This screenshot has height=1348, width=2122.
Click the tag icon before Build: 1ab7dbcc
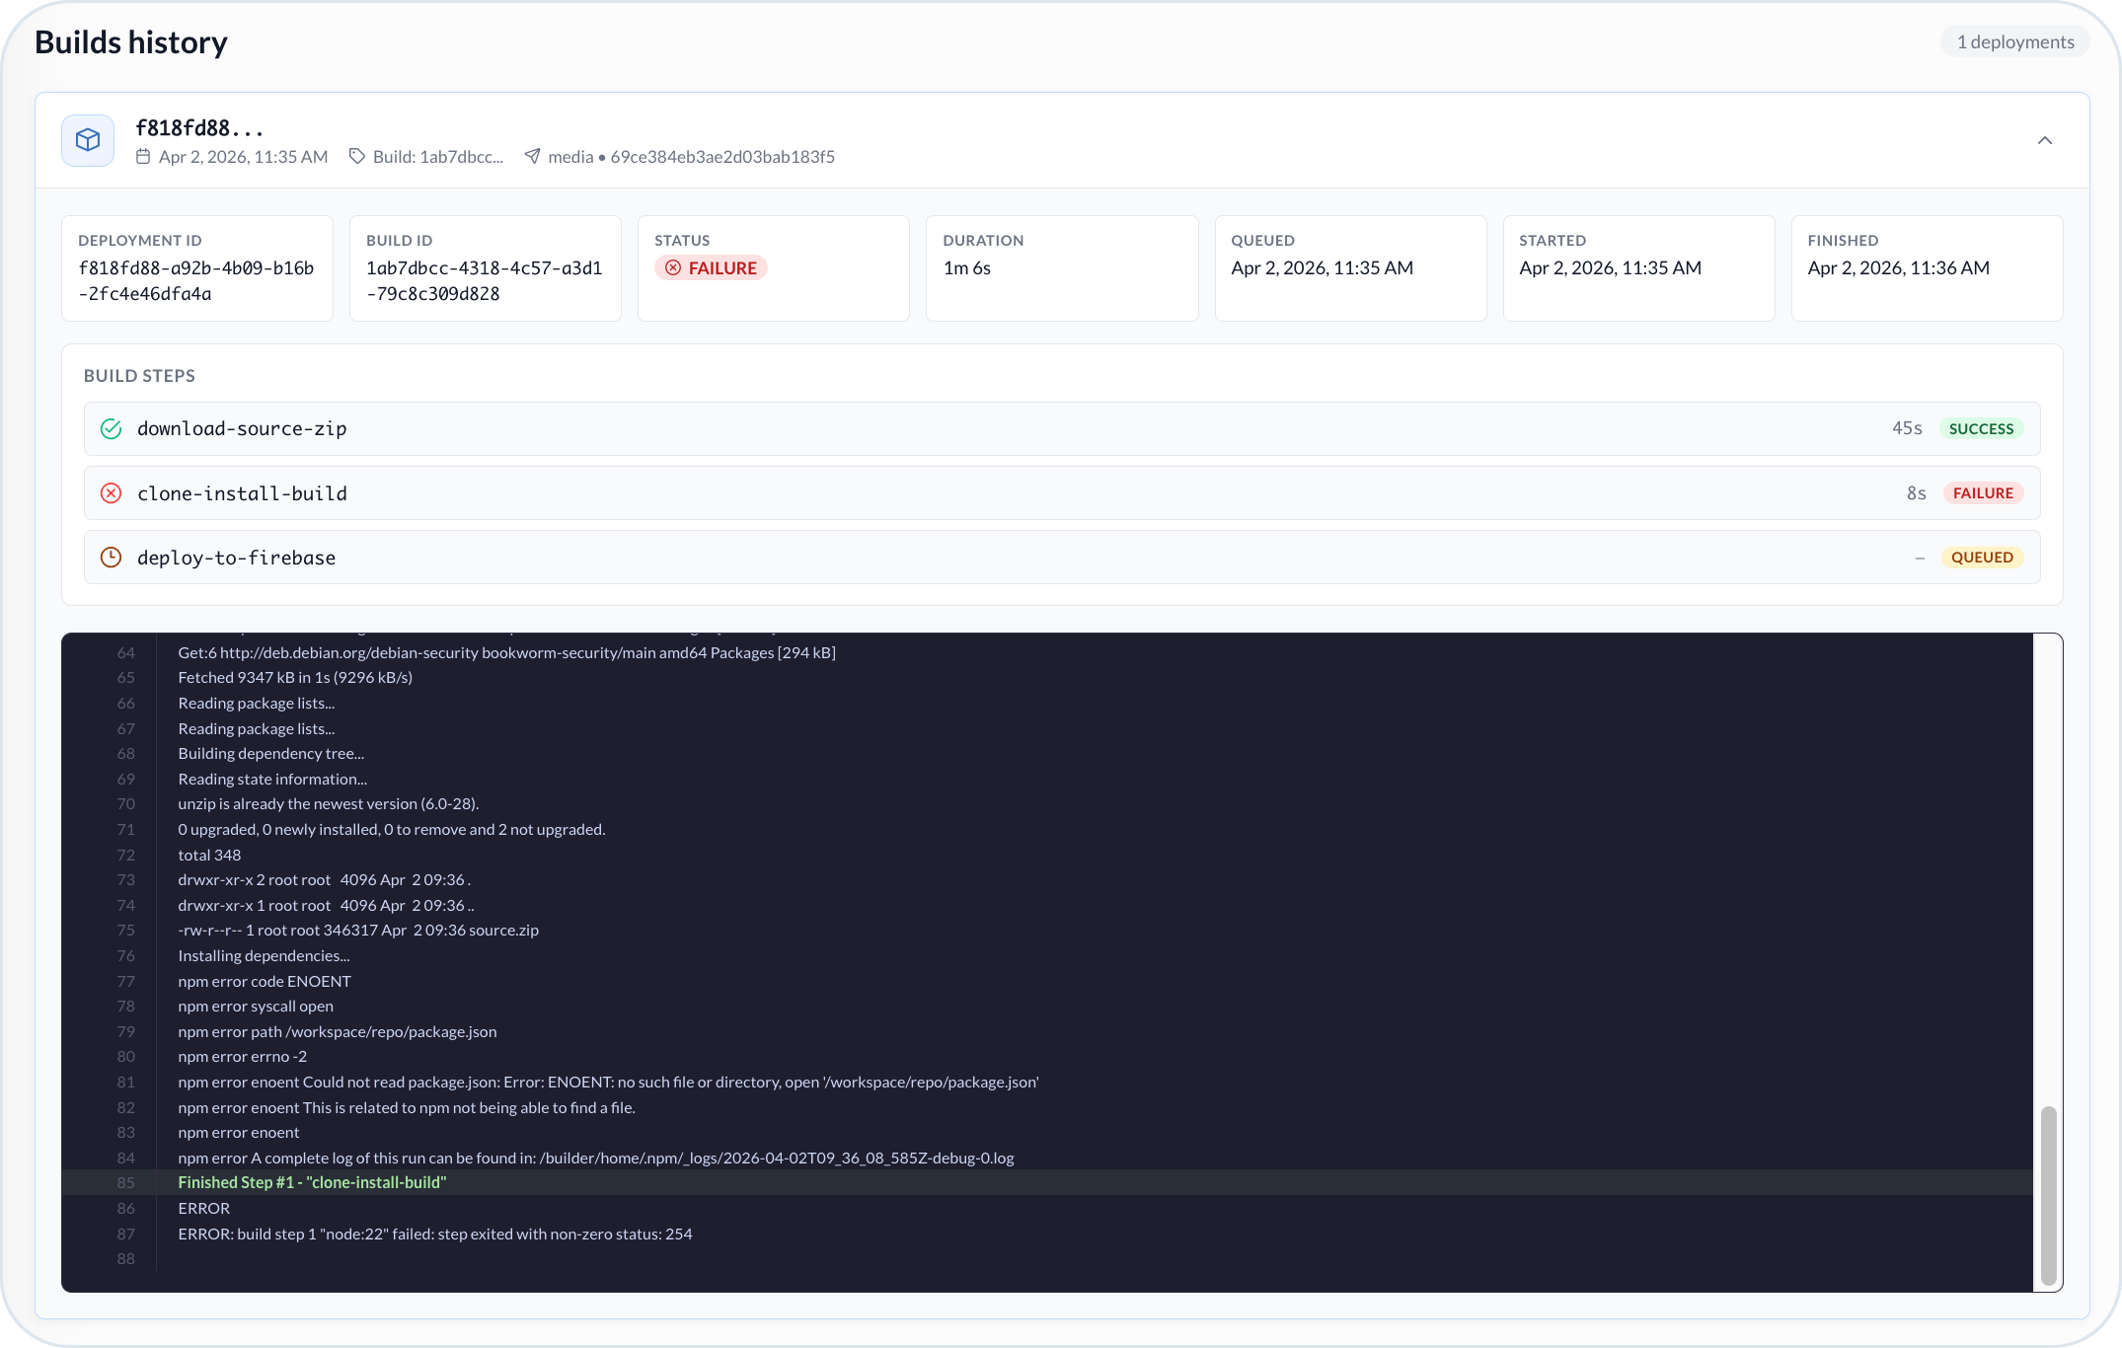click(x=357, y=156)
